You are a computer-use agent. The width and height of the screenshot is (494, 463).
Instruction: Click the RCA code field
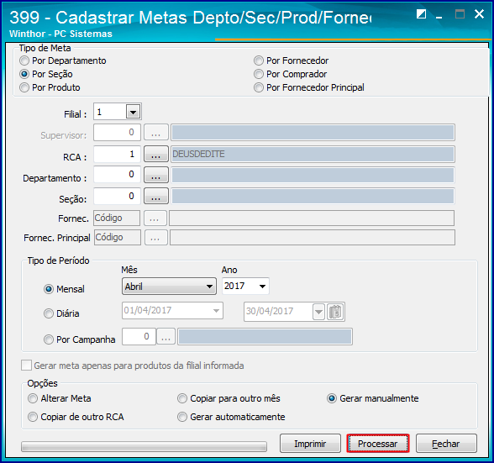click(x=117, y=154)
